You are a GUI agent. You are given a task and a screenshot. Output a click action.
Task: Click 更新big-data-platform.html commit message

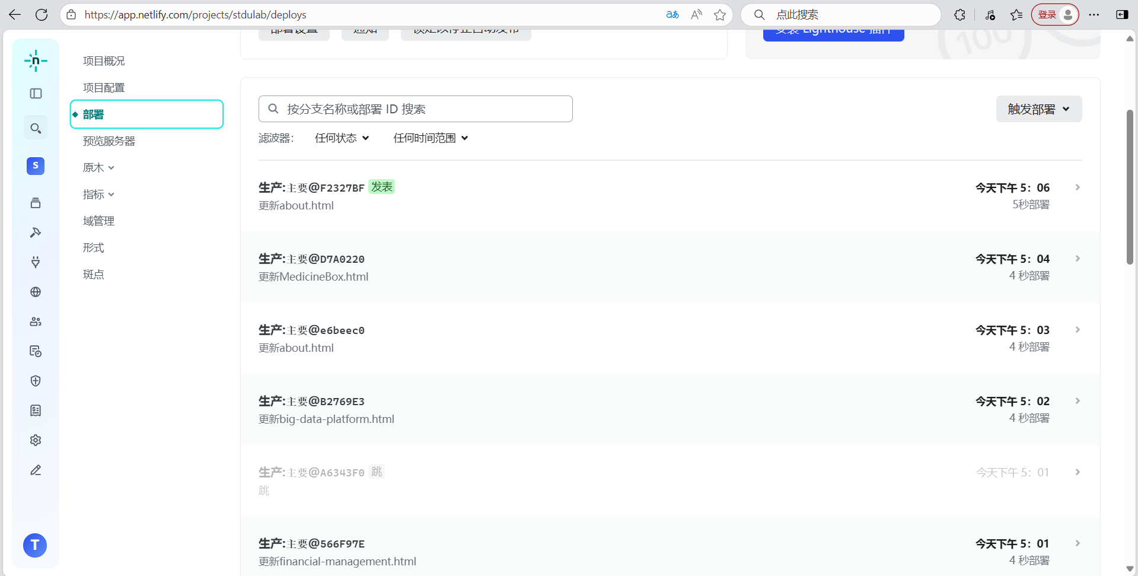pyautogui.click(x=326, y=419)
